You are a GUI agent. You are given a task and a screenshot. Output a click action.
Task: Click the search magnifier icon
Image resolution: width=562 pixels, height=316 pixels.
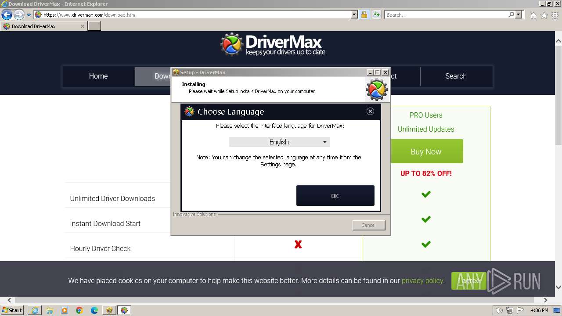pos(511,14)
